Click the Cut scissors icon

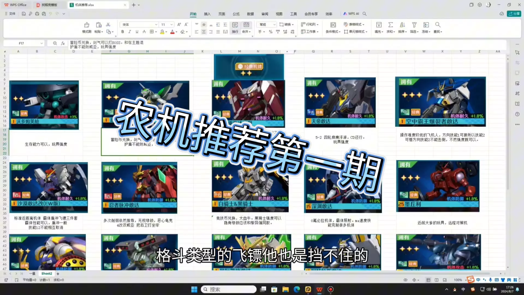tap(108, 25)
